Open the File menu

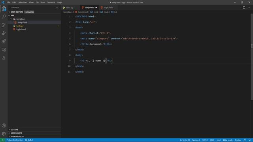coord(8,2)
